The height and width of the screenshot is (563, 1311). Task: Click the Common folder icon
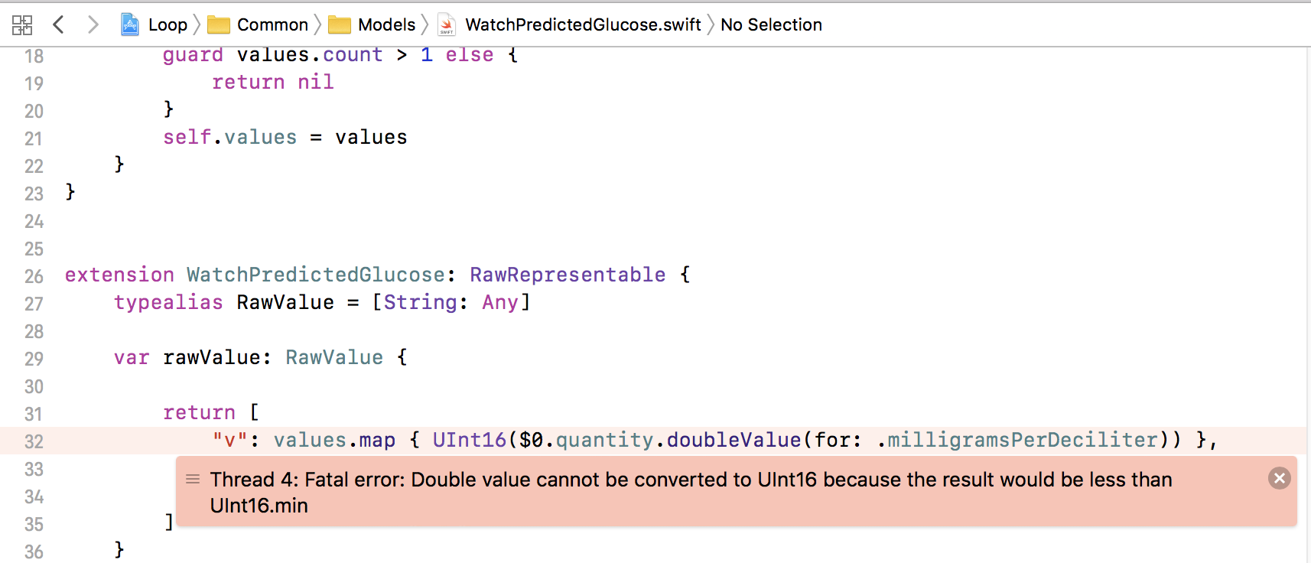coord(219,25)
